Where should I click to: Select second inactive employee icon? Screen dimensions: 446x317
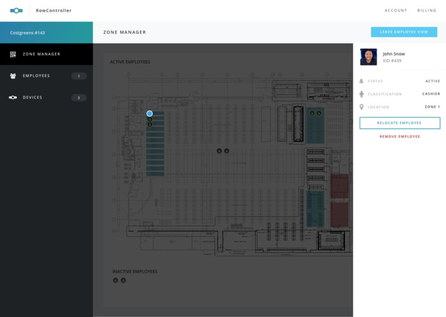tap(123, 280)
